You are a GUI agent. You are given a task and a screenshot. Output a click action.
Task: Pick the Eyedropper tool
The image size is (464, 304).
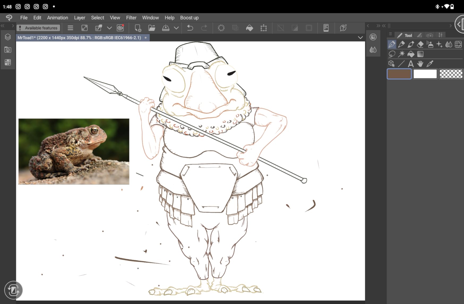pyautogui.click(x=430, y=64)
